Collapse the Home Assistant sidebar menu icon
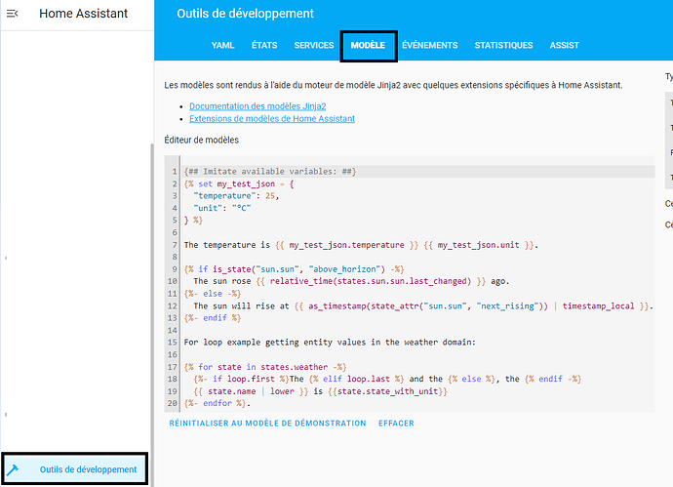Image resolution: width=673 pixels, height=487 pixels. pos(14,14)
